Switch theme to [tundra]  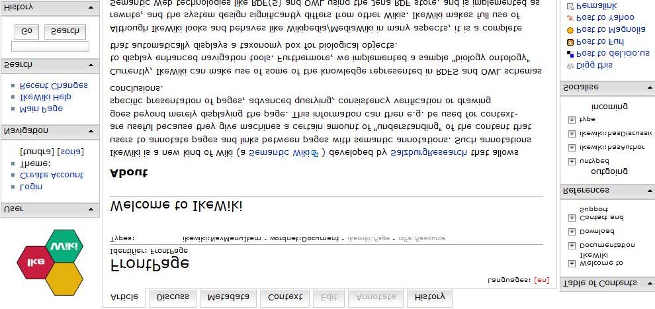(x=37, y=152)
